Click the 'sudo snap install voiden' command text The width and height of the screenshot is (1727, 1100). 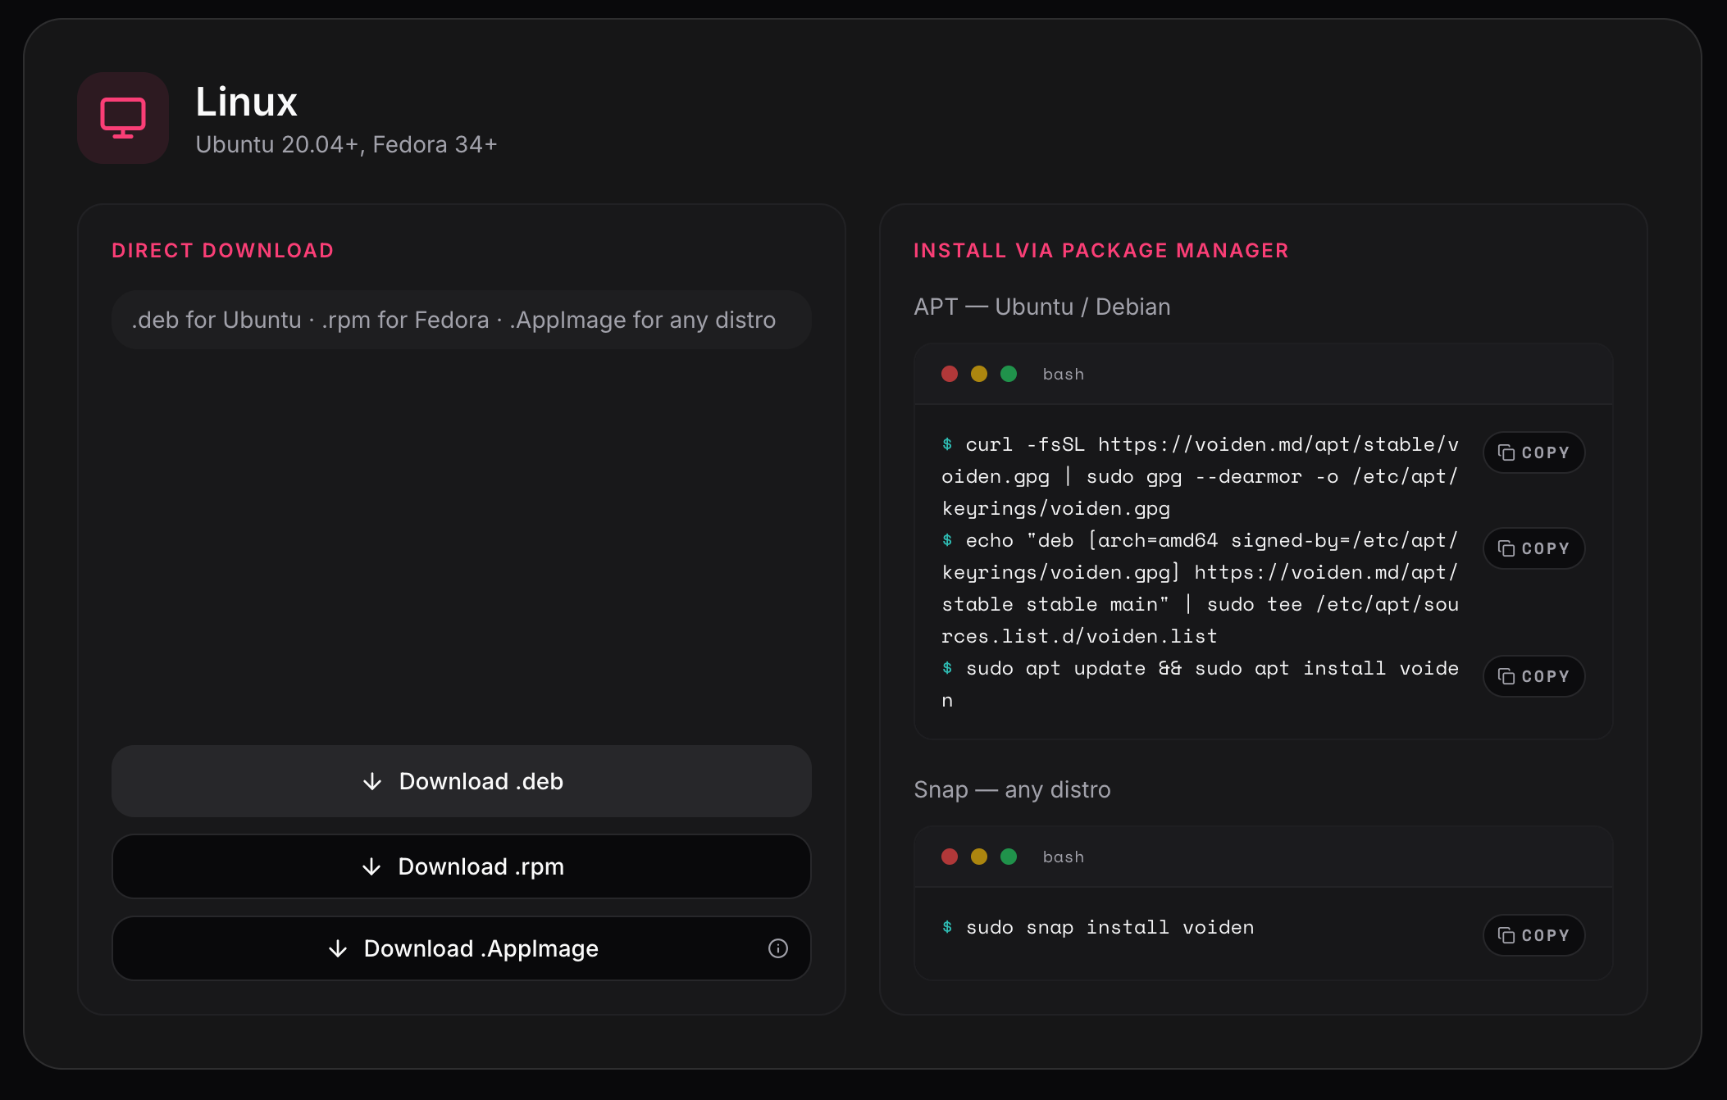(1110, 927)
